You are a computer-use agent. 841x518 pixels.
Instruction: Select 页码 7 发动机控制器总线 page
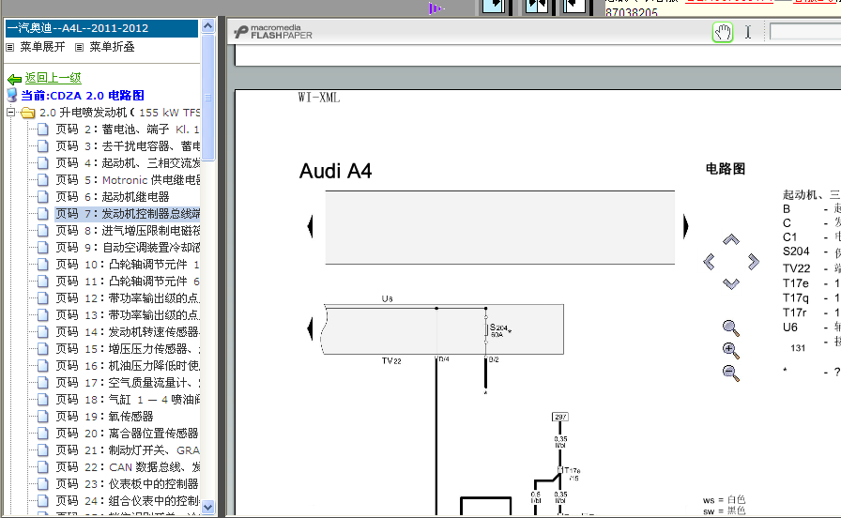(128, 213)
